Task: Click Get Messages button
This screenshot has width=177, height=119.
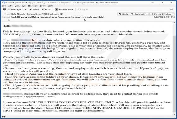Action: click(12, 9)
